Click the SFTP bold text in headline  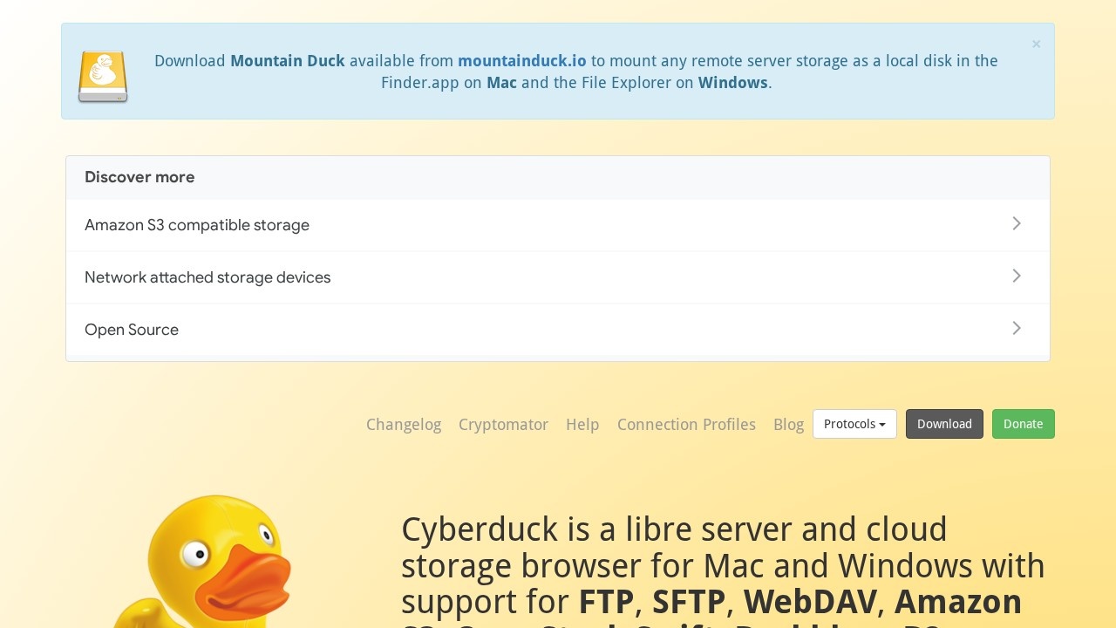tap(689, 603)
